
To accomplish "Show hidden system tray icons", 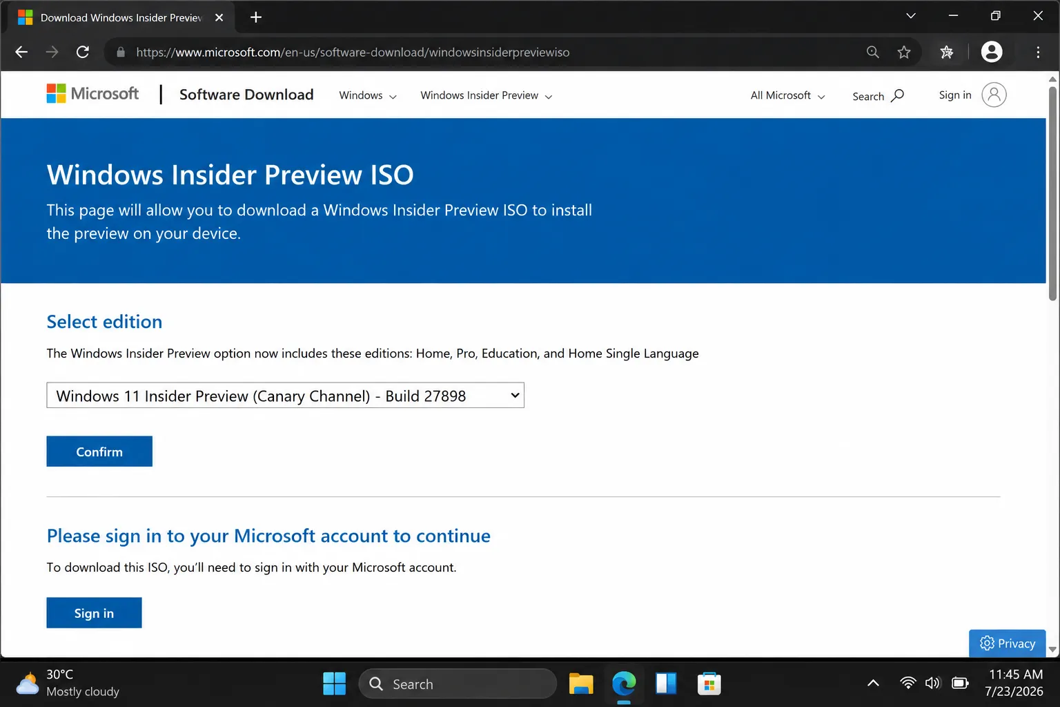I will pyautogui.click(x=873, y=683).
